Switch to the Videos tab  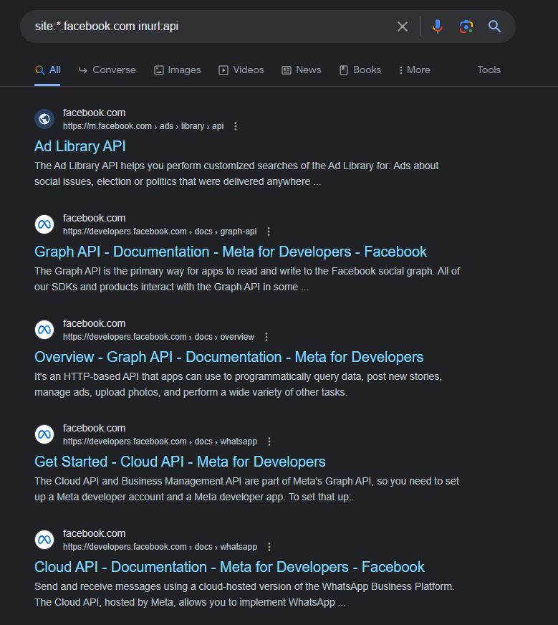coord(241,70)
